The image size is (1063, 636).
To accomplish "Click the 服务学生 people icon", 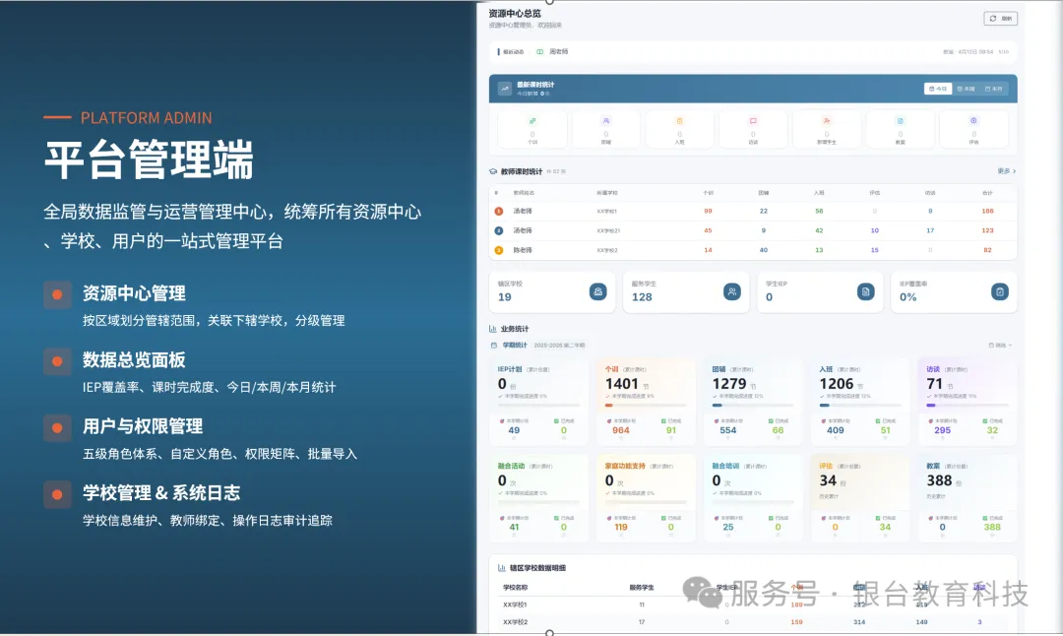I will pyautogui.click(x=731, y=291).
